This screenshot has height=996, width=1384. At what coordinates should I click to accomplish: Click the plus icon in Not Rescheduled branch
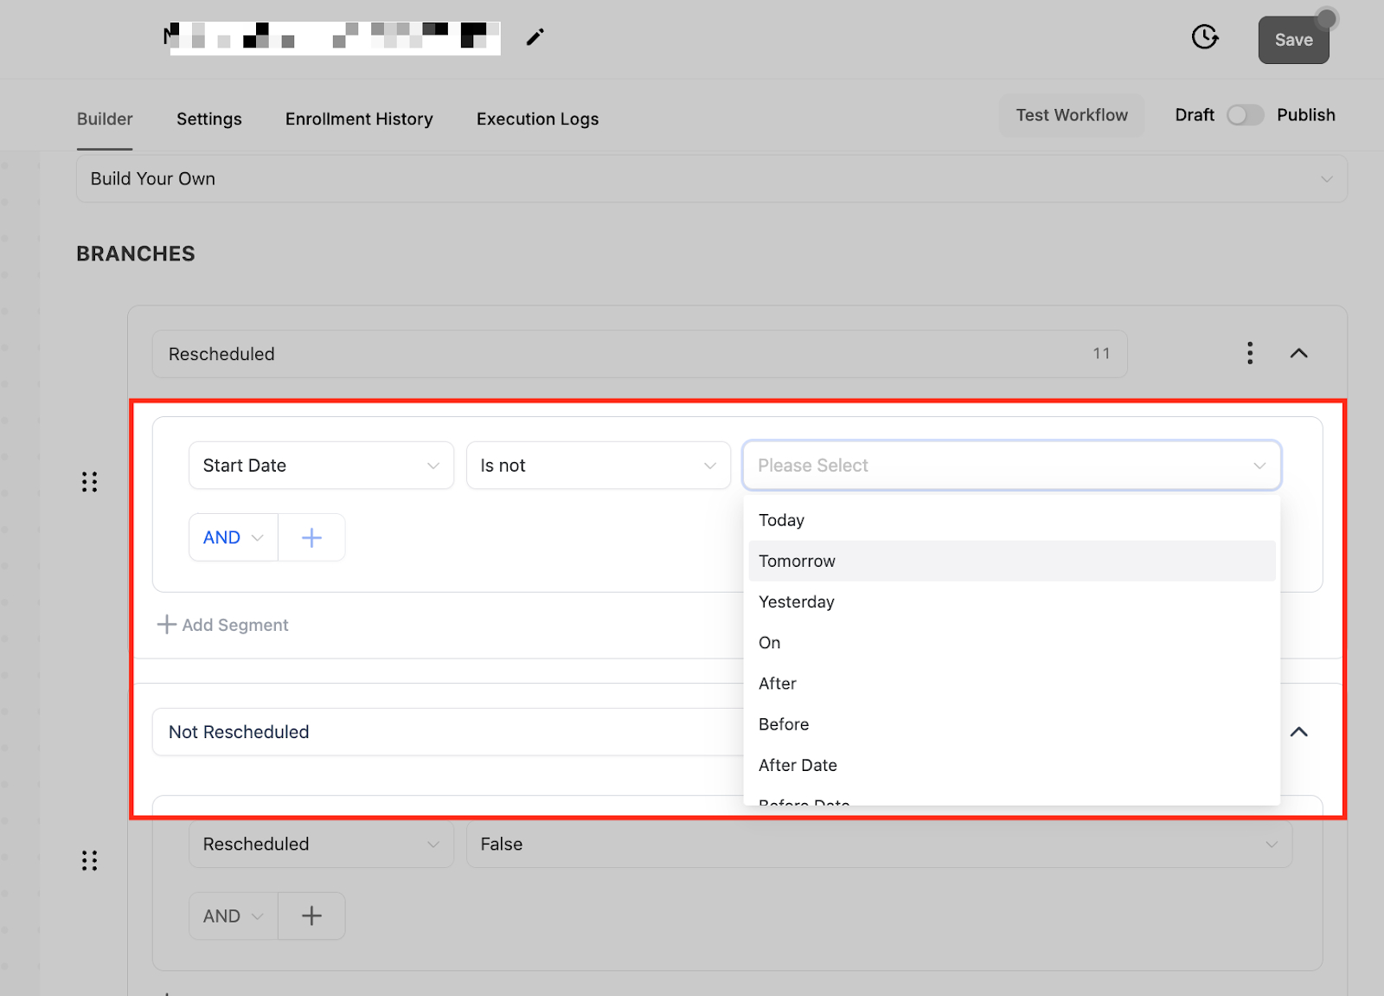tap(311, 916)
